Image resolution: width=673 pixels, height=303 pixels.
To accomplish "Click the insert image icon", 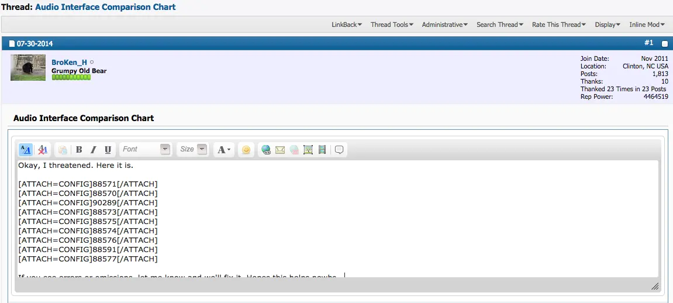I will tap(308, 150).
